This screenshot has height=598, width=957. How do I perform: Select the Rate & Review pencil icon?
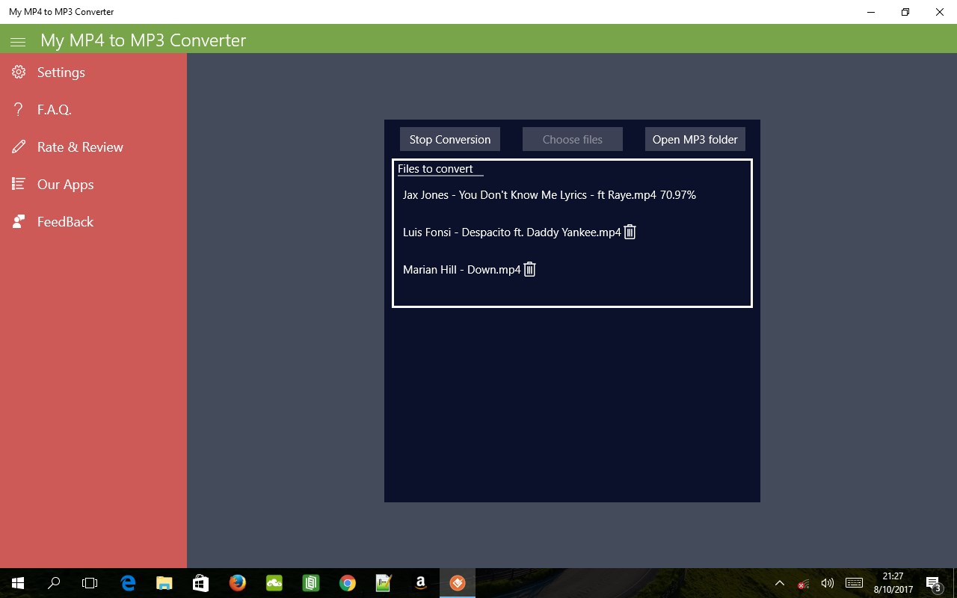(x=18, y=147)
